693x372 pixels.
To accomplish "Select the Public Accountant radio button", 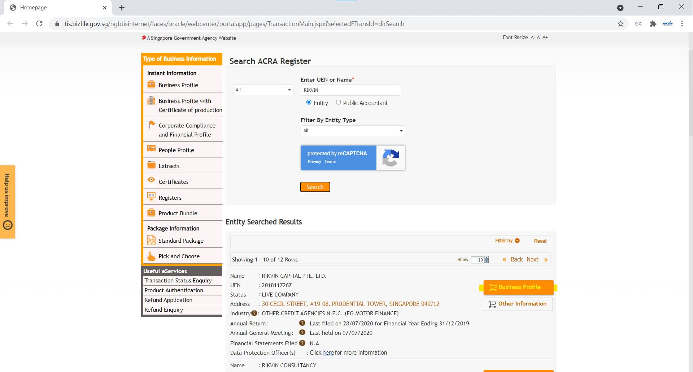I will pos(338,102).
